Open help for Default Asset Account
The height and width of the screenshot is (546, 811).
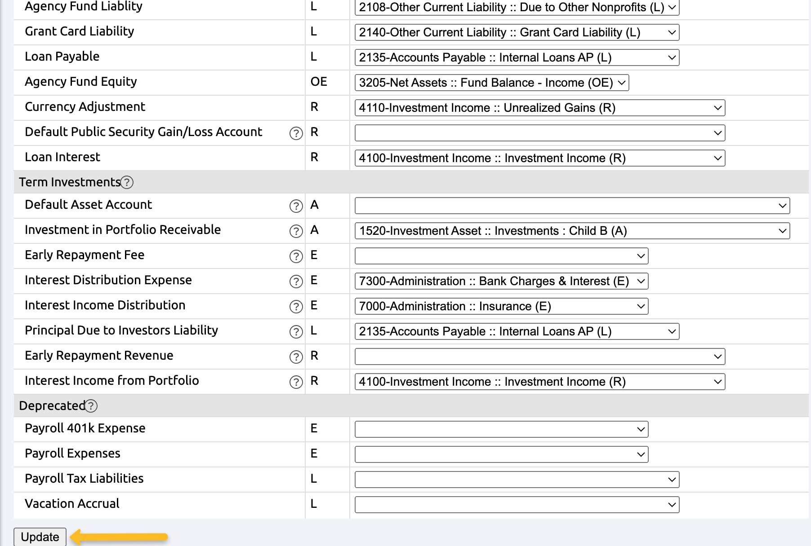(x=296, y=206)
